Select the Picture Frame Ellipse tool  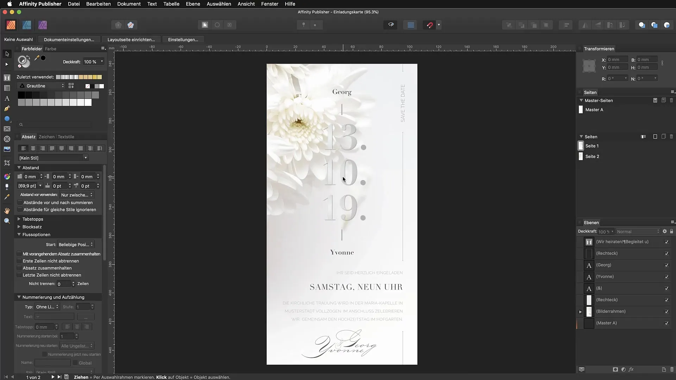click(x=7, y=139)
